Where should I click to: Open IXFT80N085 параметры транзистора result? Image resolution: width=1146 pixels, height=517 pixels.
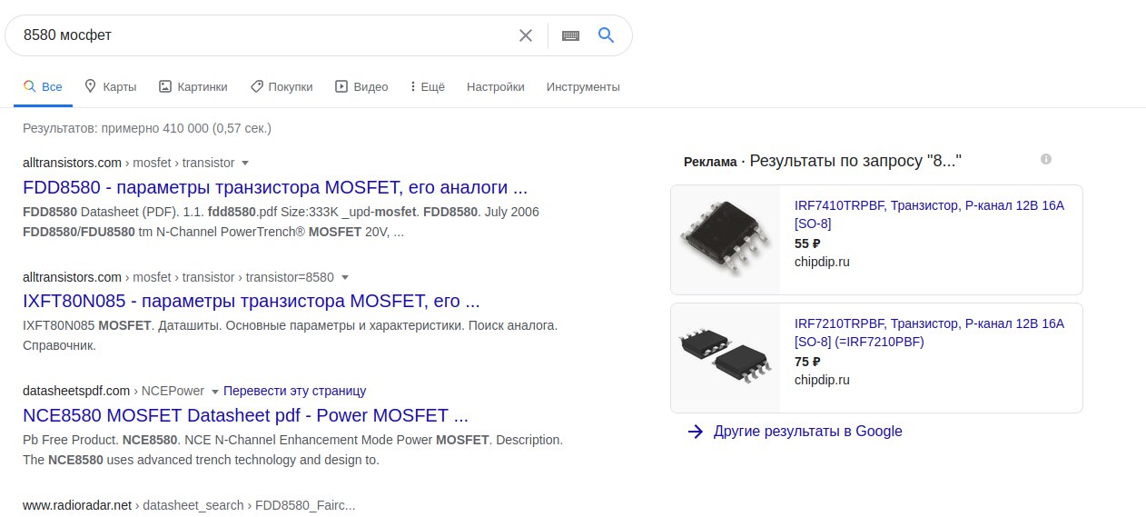pyautogui.click(x=252, y=301)
